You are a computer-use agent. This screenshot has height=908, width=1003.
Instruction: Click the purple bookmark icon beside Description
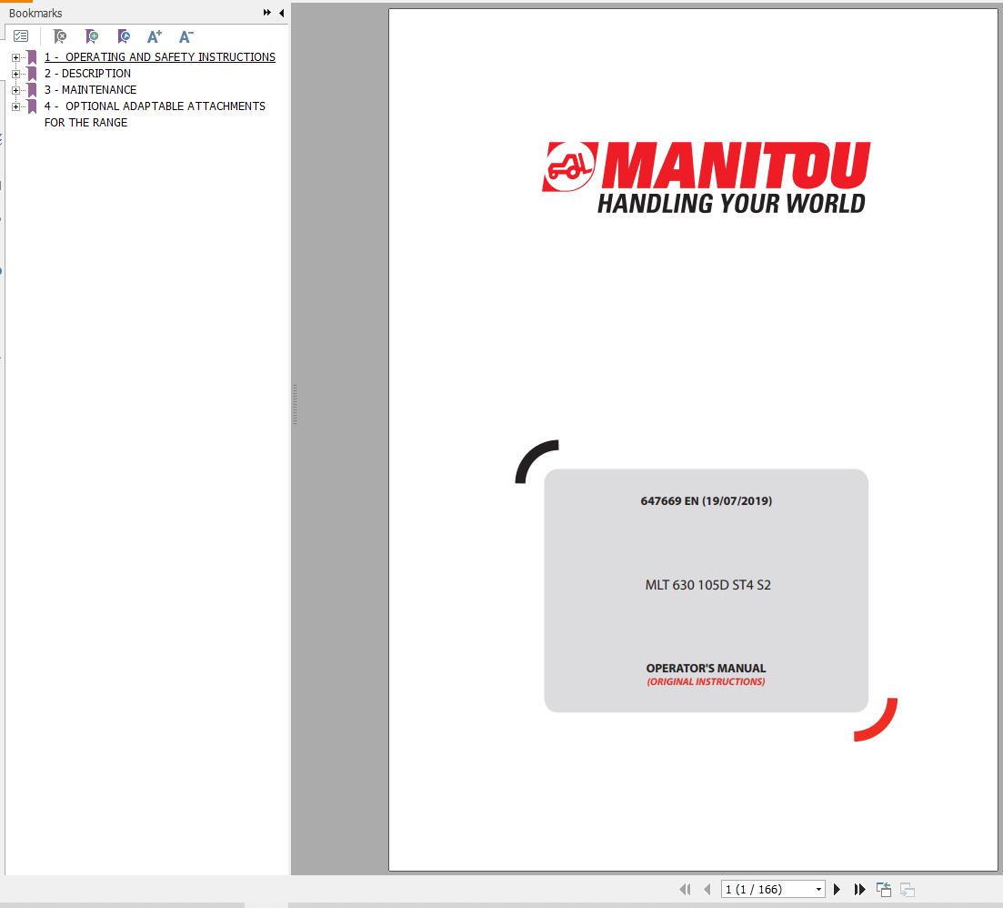(x=32, y=74)
